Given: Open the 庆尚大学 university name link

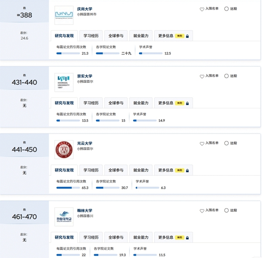Looking at the screenshot, I should pyautogui.click(x=85, y=9).
